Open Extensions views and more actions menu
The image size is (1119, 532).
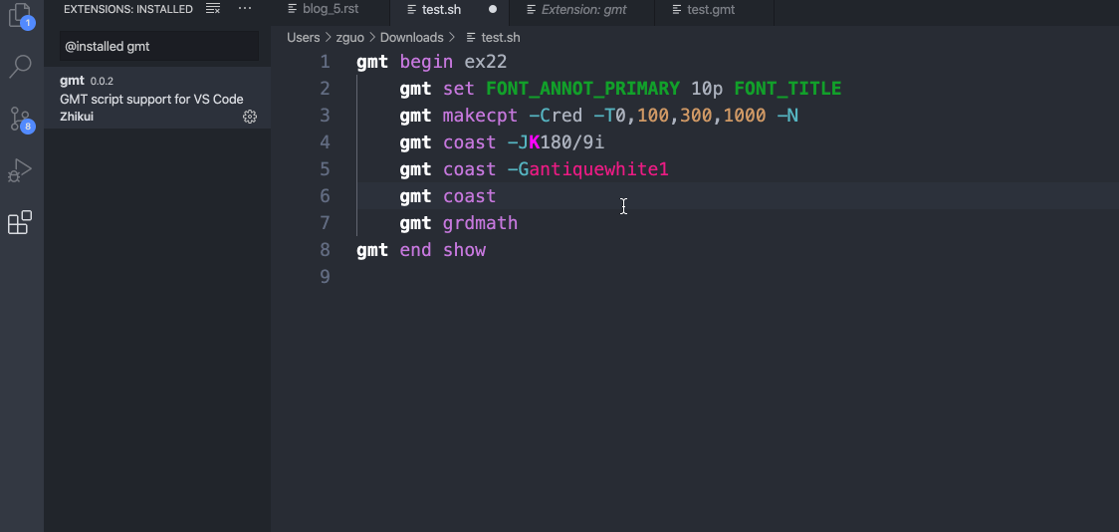point(245,9)
